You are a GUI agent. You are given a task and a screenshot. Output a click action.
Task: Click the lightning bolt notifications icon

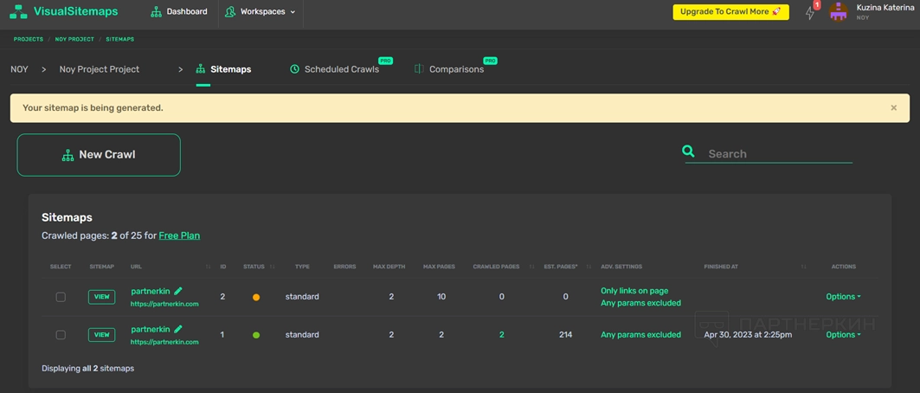pyautogui.click(x=809, y=13)
